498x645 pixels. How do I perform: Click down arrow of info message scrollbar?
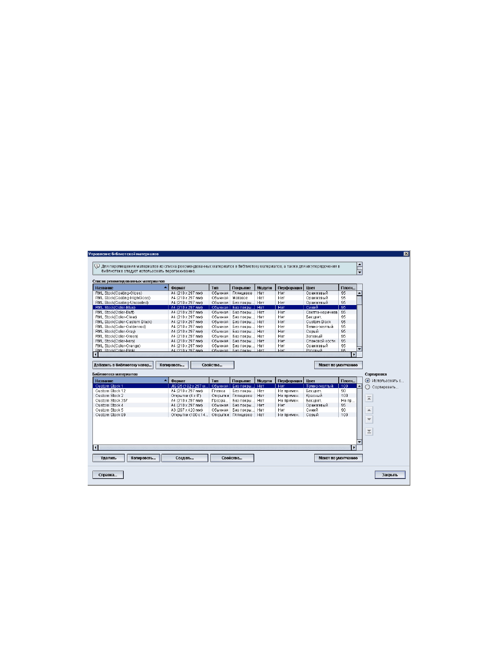click(x=360, y=272)
